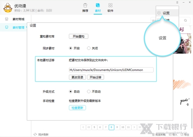Open the hamburger main menu icon
Image resolution: width=193 pixels, height=137 pixels.
pos(177,2)
